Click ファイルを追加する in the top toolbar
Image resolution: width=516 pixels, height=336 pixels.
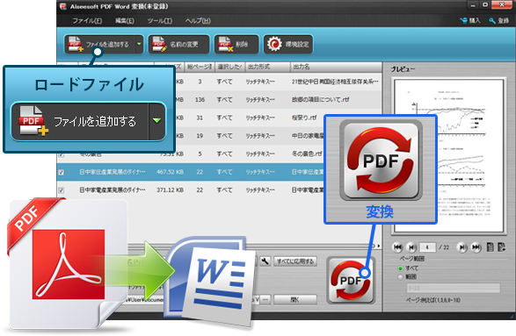click(x=99, y=44)
